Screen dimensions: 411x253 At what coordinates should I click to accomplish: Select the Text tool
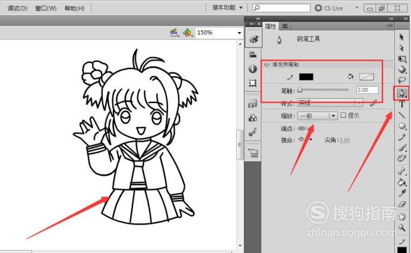click(x=402, y=104)
